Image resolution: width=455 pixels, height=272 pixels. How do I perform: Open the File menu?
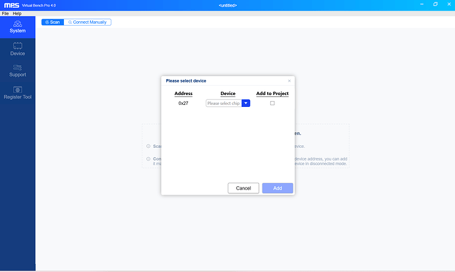[5, 13]
